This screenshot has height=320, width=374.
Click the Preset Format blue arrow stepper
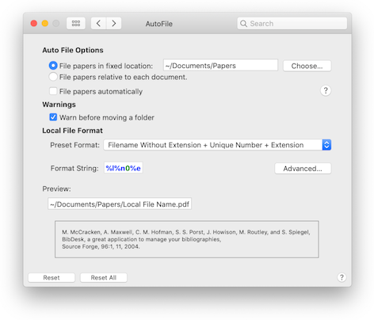326,145
